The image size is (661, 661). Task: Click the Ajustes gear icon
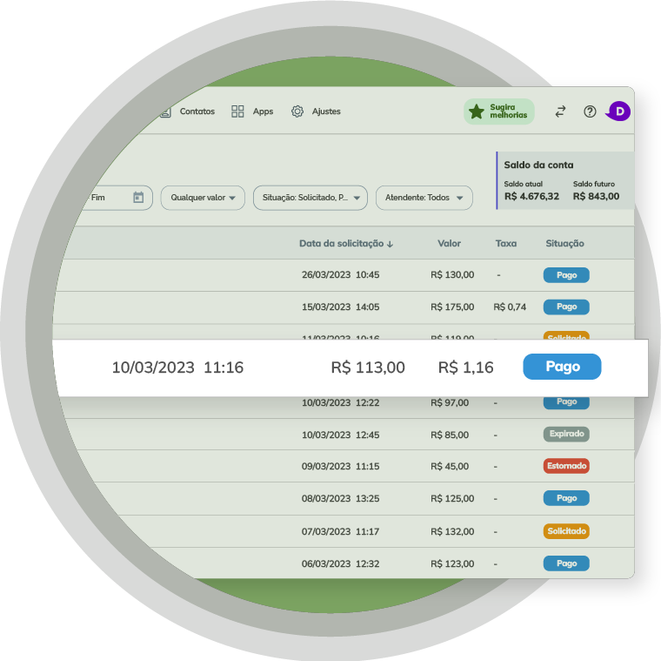tap(297, 111)
